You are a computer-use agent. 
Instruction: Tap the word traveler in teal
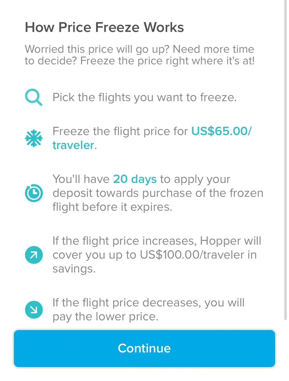(73, 145)
